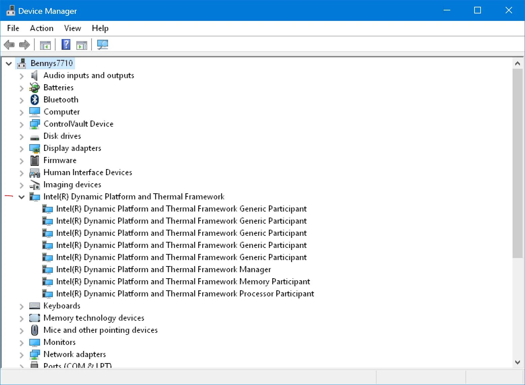The width and height of the screenshot is (525, 385).
Task: Open the Help question-mark toolbar icon
Action: [66, 44]
